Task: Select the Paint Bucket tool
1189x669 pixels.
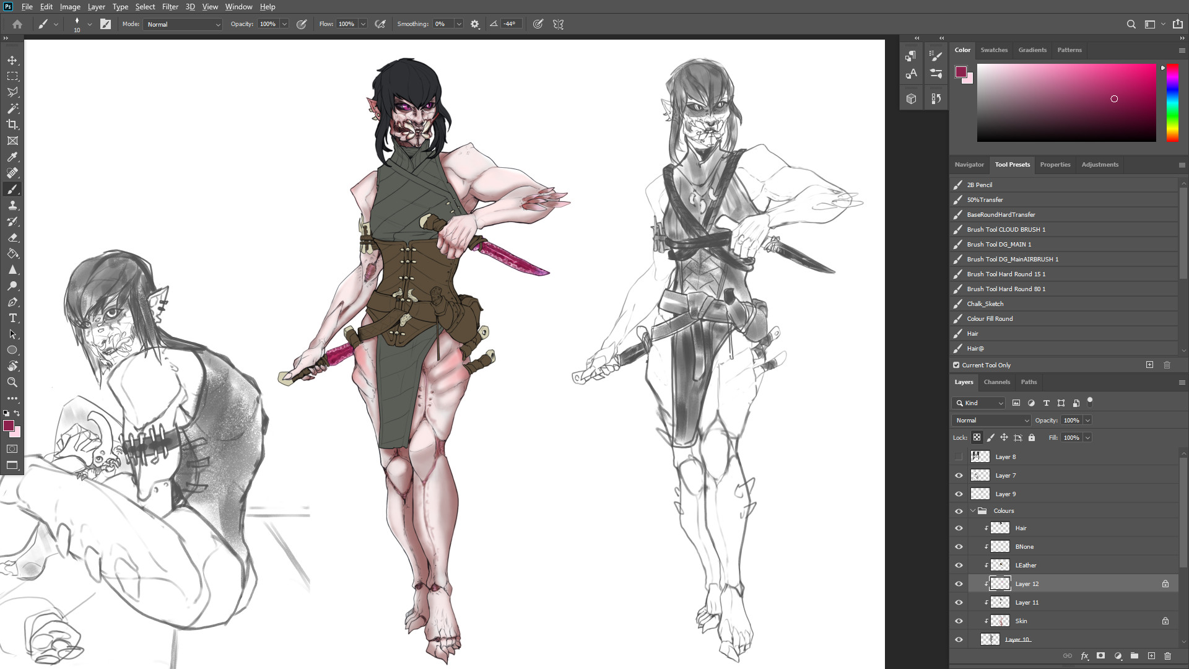Action: [x=12, y=253]
